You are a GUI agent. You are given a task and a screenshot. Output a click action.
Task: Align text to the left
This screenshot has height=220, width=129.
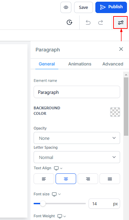pyautogui.click(x=44, y=179)
